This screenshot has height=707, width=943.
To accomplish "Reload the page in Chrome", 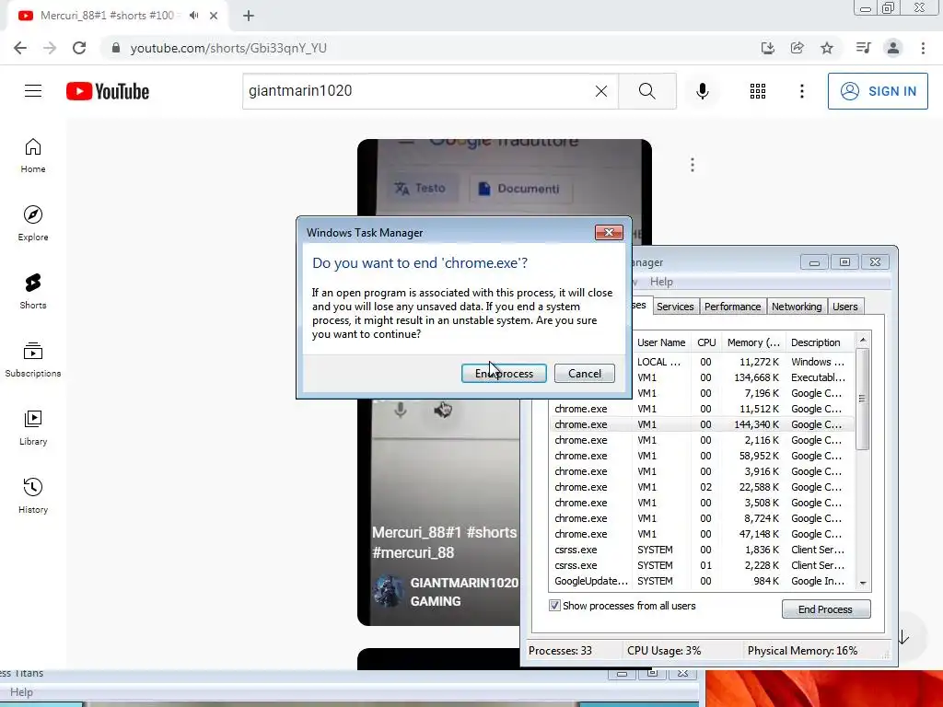I will click(x=79, y=48).
